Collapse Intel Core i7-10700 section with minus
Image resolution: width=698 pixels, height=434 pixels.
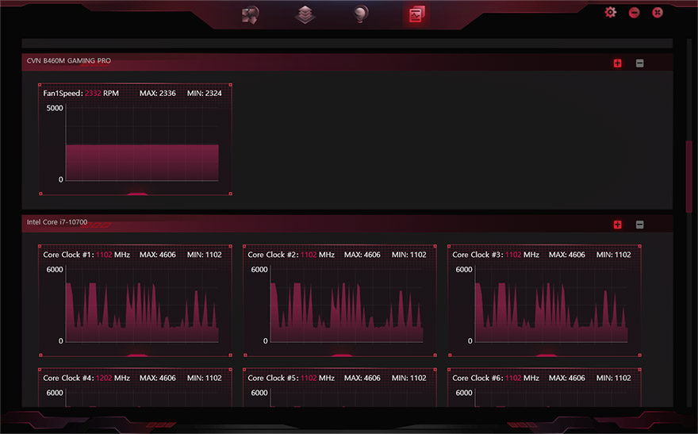click(x=639, y=225)
